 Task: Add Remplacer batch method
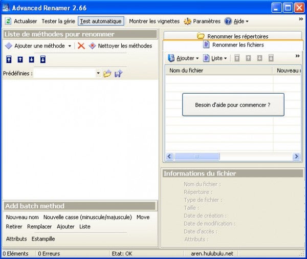(x=39, y=226)
